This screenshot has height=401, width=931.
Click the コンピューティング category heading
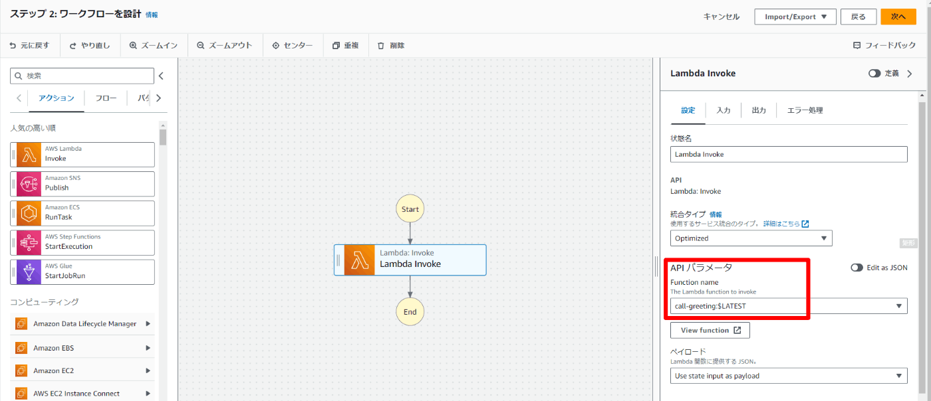pos(45,302)
